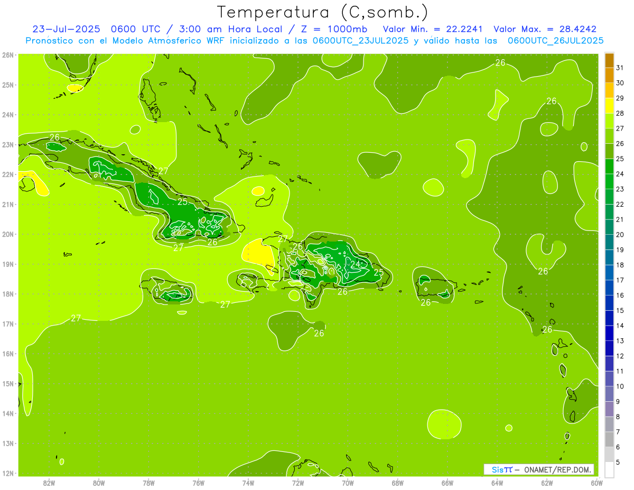Click the 25 contour label over eastern Cuba
Viewport: 634px width, 490px height.
tap(182, 201)
